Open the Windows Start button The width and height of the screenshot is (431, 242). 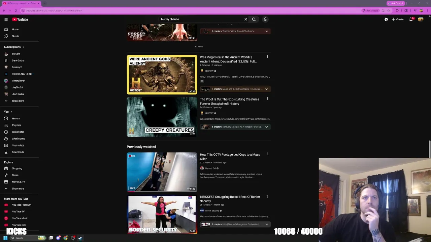(x=5, y=238)
